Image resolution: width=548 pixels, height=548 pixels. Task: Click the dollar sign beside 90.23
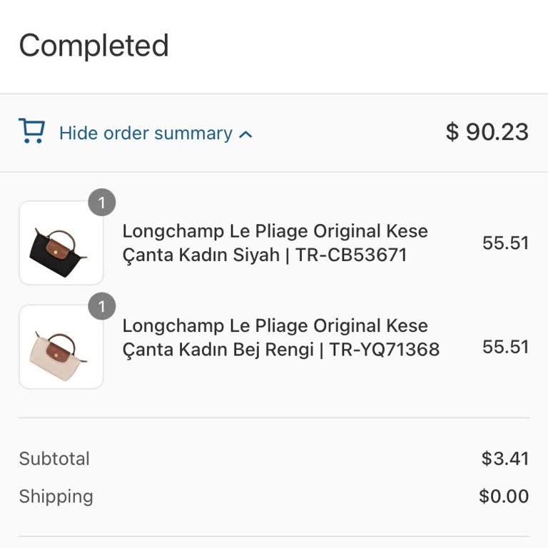click(x=452, y=132)
